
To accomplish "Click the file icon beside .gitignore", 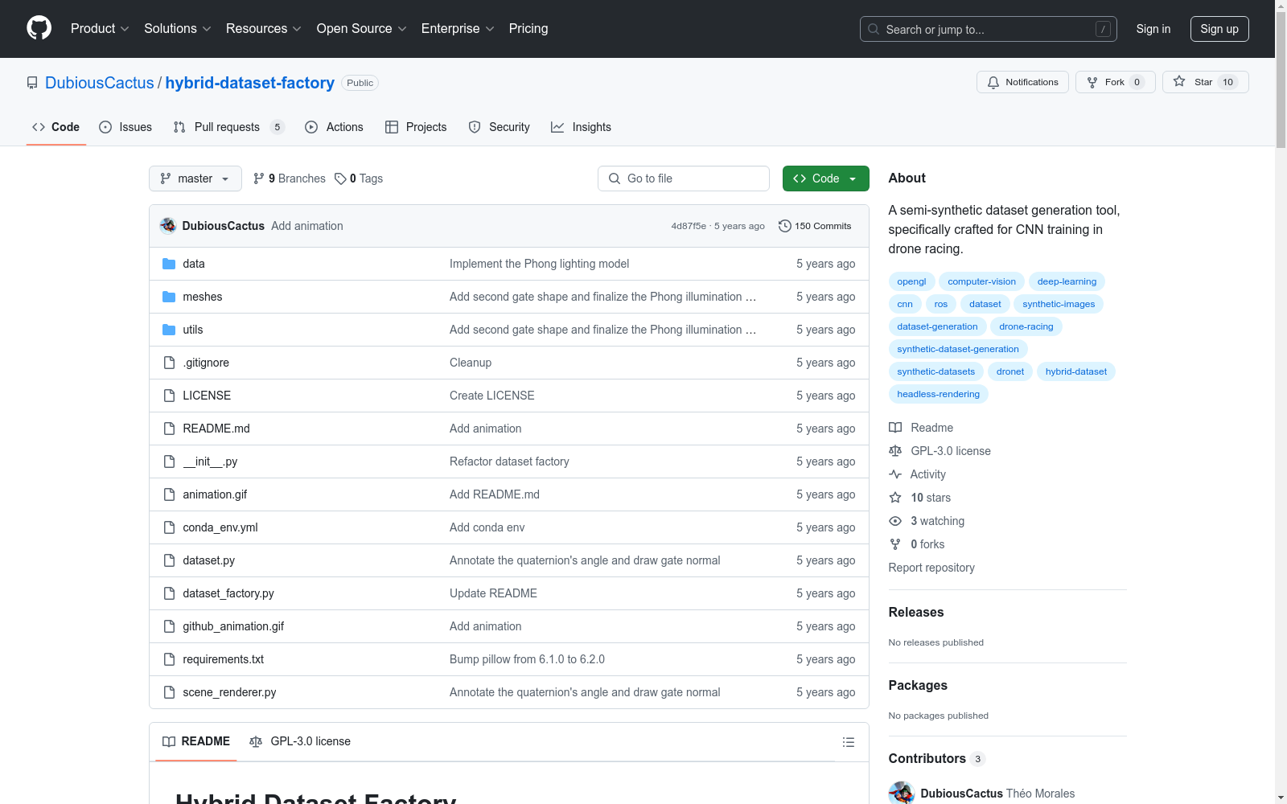I will pos(169,363).
